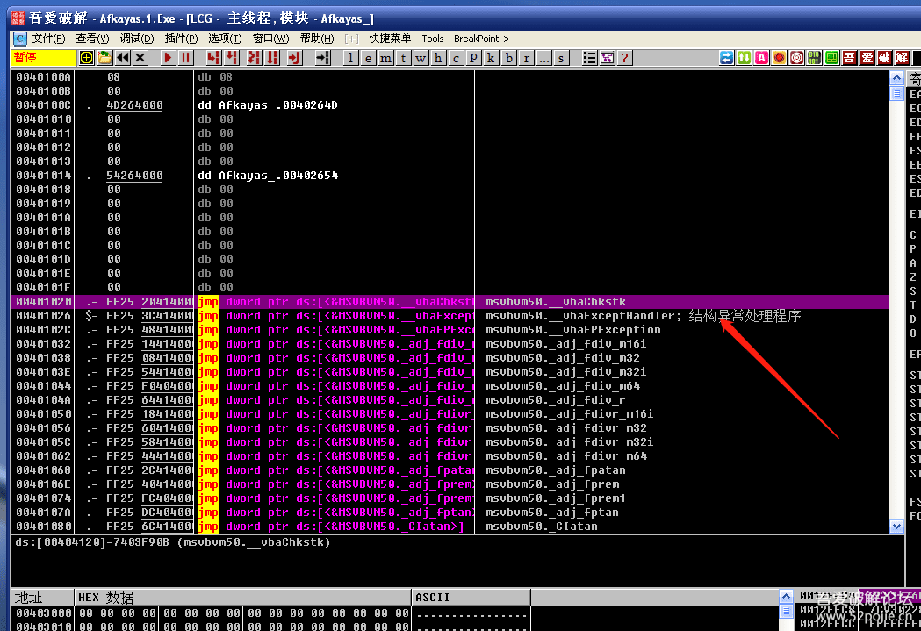The image size is (921, 631).
Task: Open the 文件(F) menu
Action: coord(48,39)
